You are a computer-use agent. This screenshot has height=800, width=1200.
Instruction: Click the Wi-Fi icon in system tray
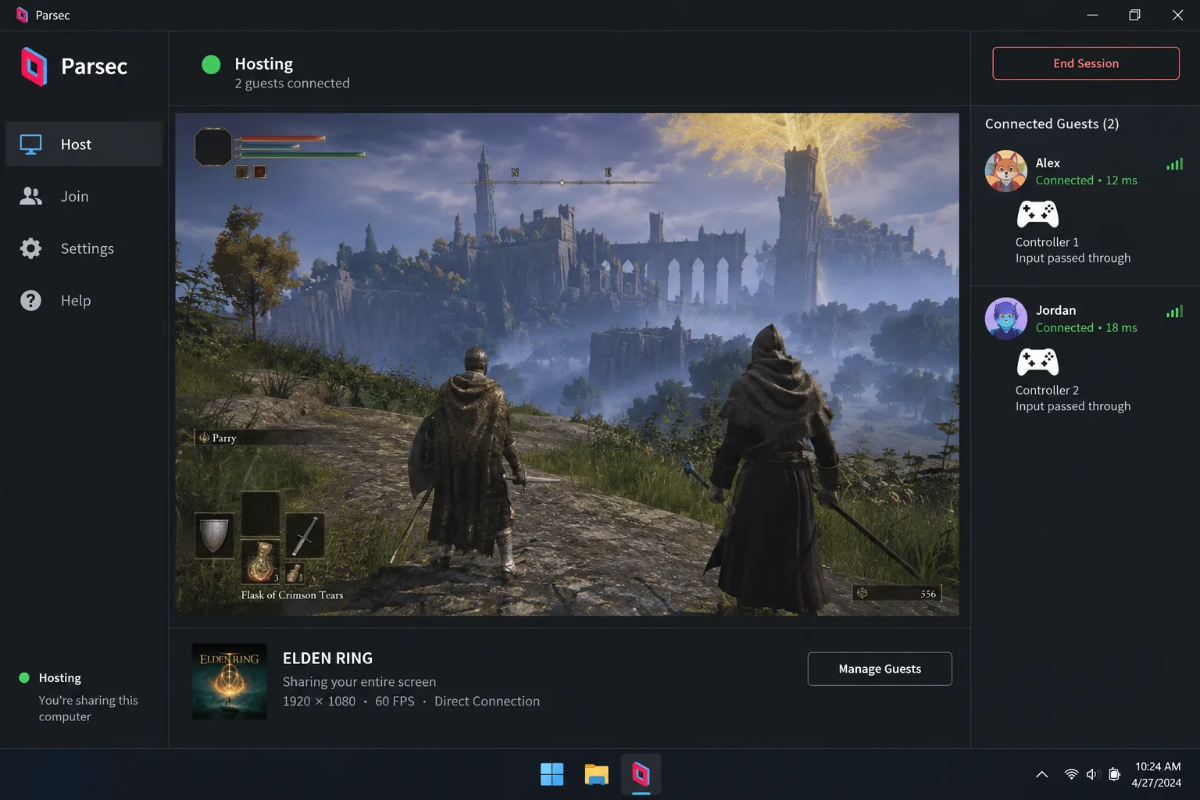pos(1071,774)
